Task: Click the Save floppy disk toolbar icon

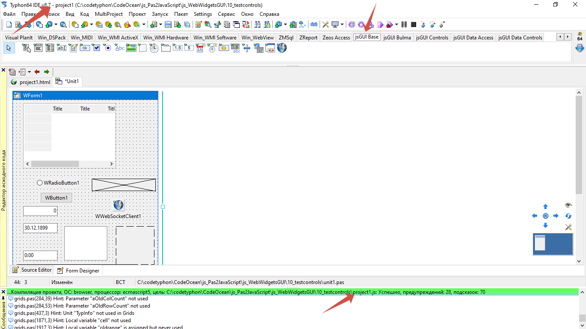Action: pos(168,24)
